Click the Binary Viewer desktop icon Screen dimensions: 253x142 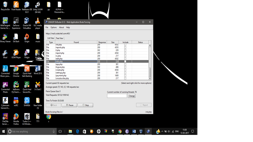(x=5, y=38)
